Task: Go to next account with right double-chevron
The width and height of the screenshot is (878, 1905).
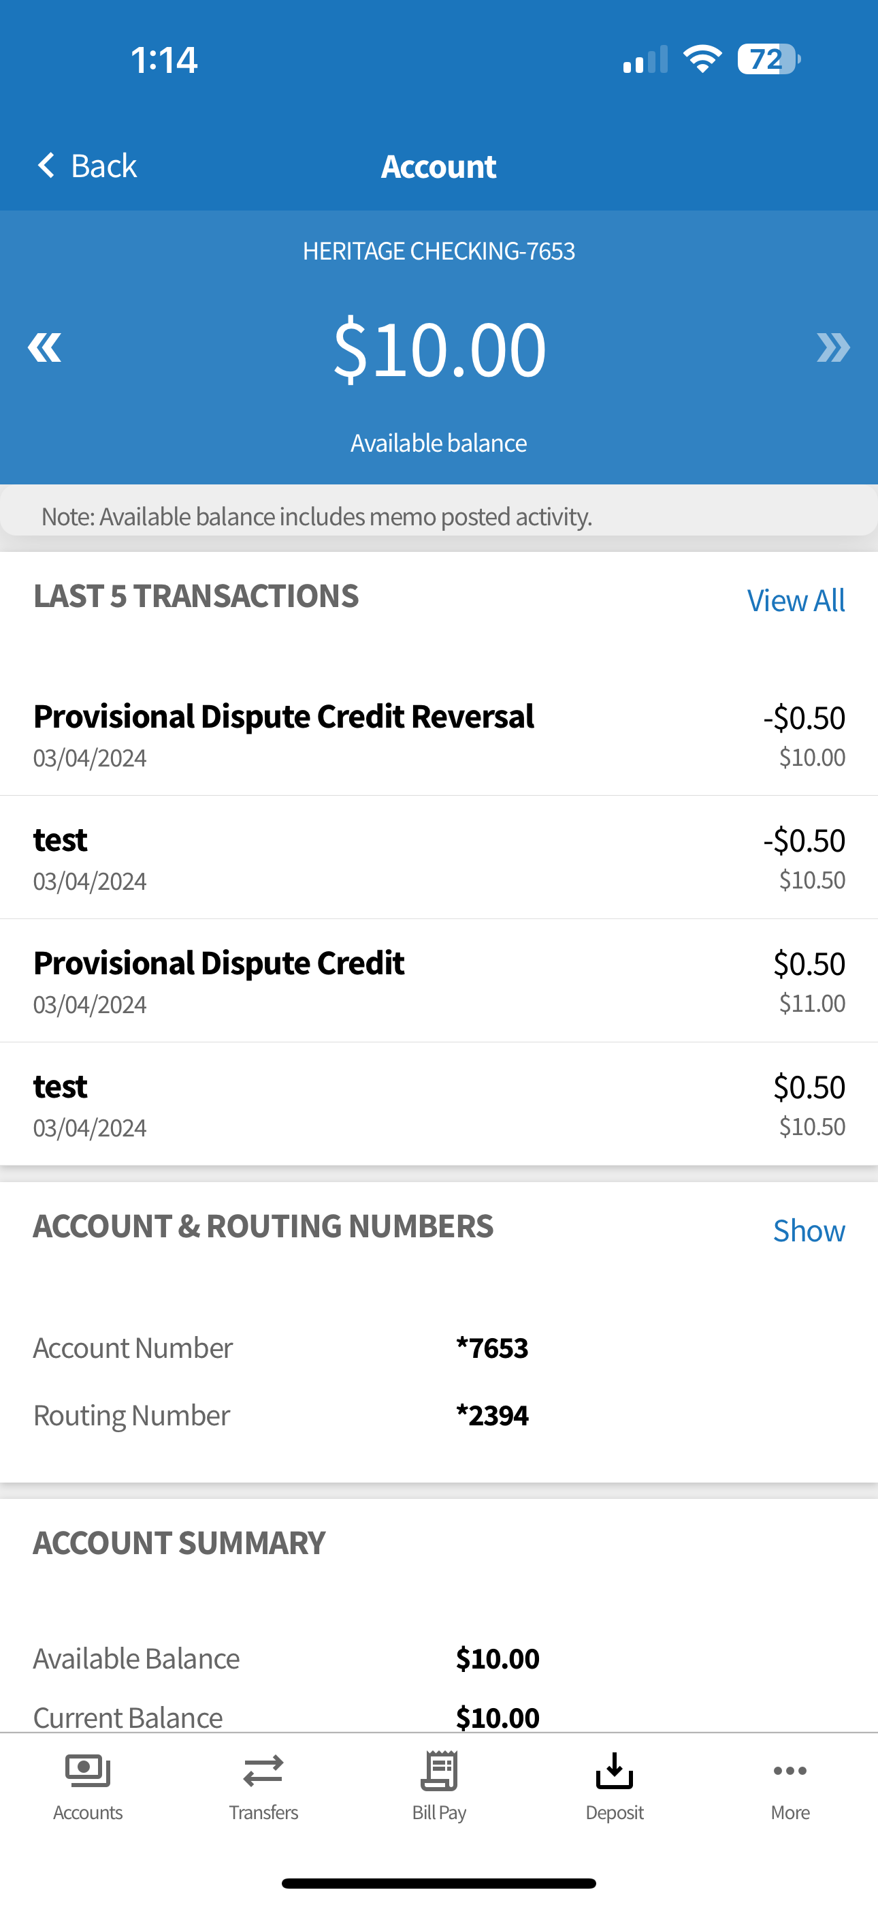Action: click(x=833, y=347)
